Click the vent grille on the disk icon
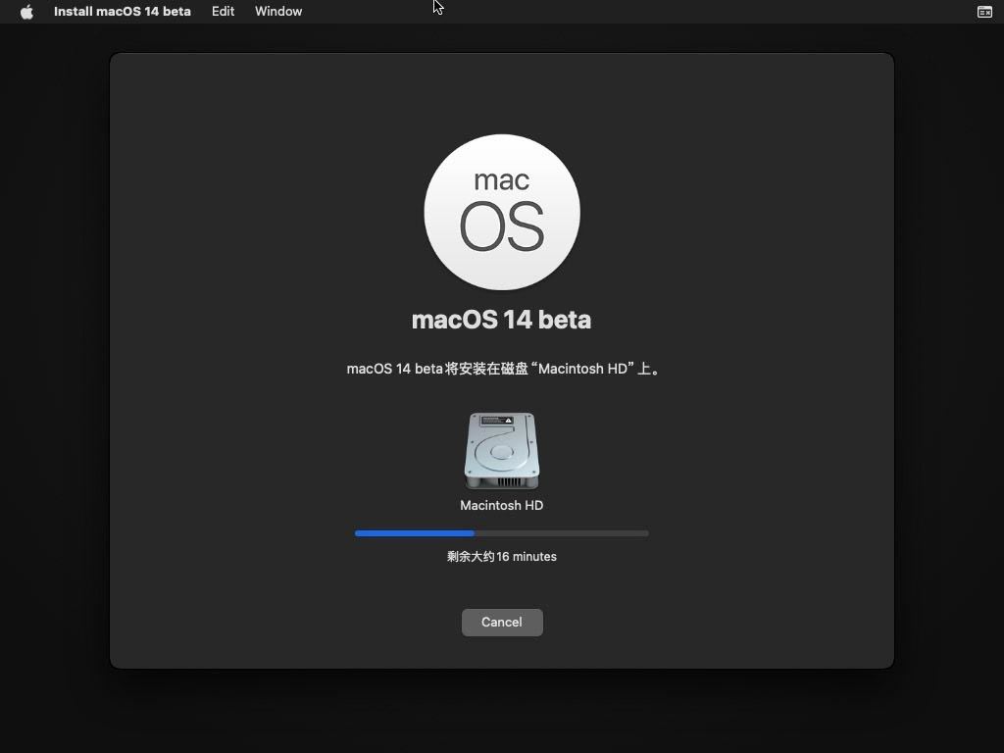Screen dimensions: 1004x753 [x=507, y=482]
